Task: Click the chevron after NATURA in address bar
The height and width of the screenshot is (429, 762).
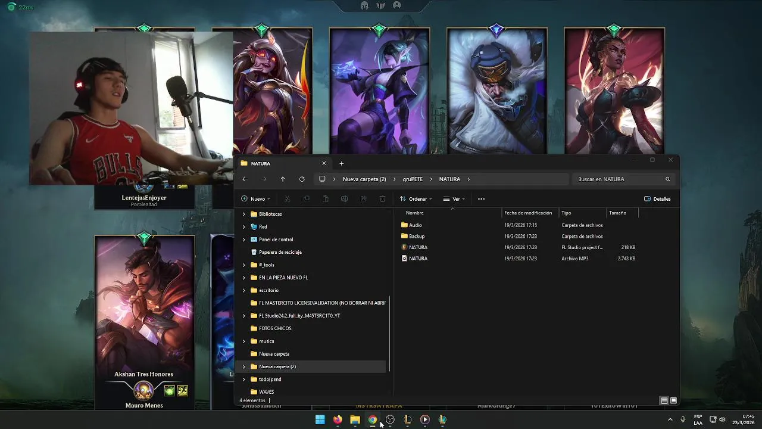Action: [469, 179]
